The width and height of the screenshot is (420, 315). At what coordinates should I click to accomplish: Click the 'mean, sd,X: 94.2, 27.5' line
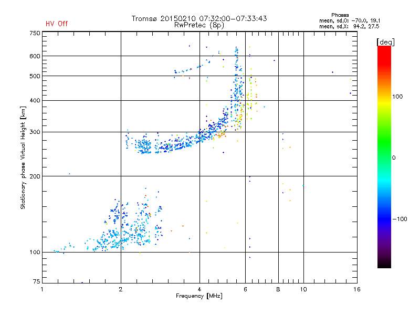pos(349,27)
